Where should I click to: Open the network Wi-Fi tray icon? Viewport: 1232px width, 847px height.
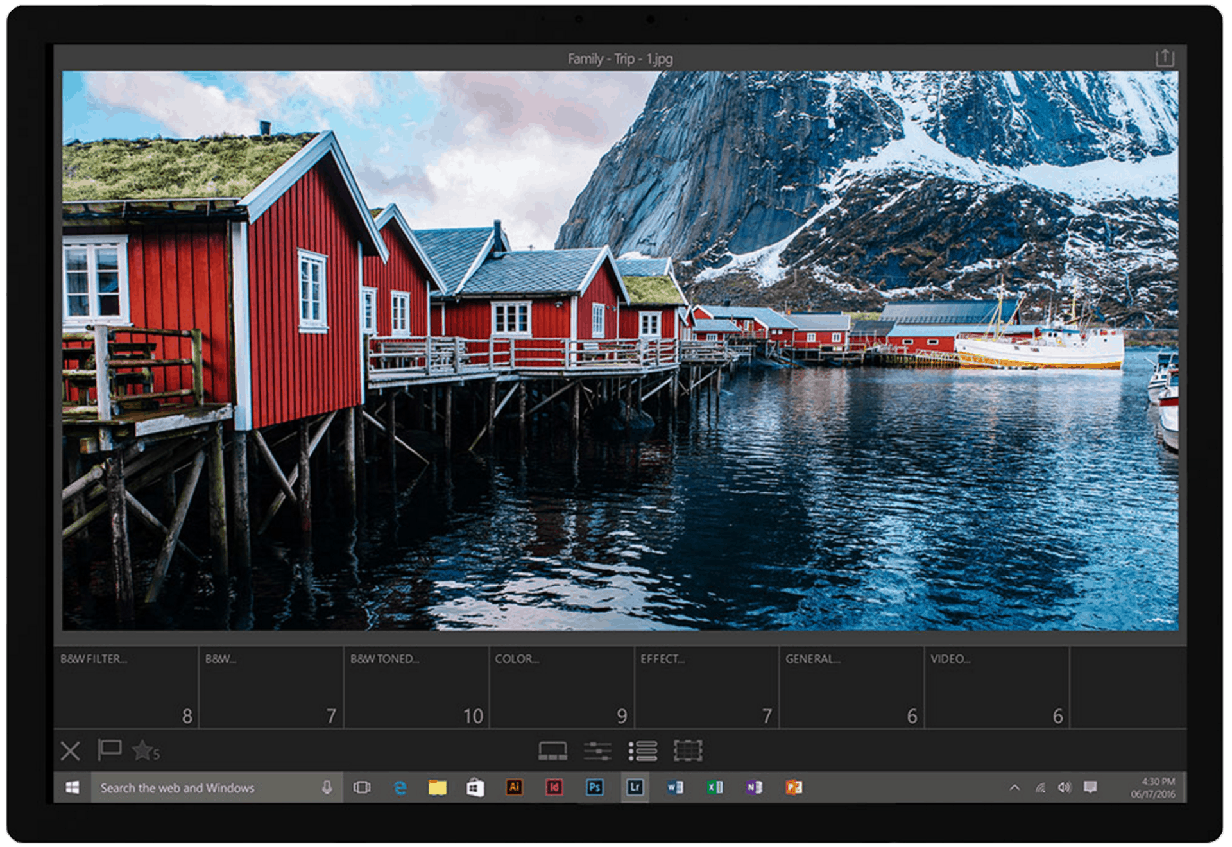[1040, 787]
